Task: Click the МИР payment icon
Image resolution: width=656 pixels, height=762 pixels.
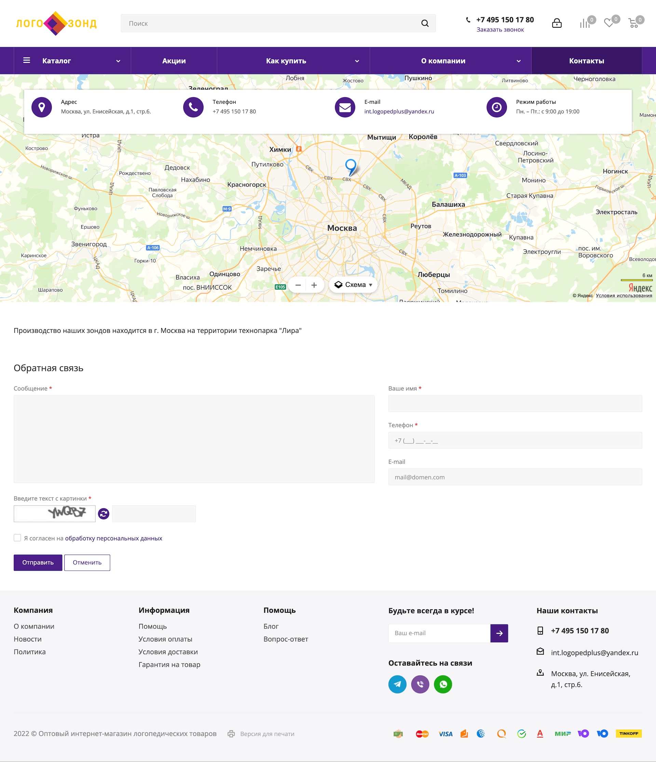Action: (563, 734)
